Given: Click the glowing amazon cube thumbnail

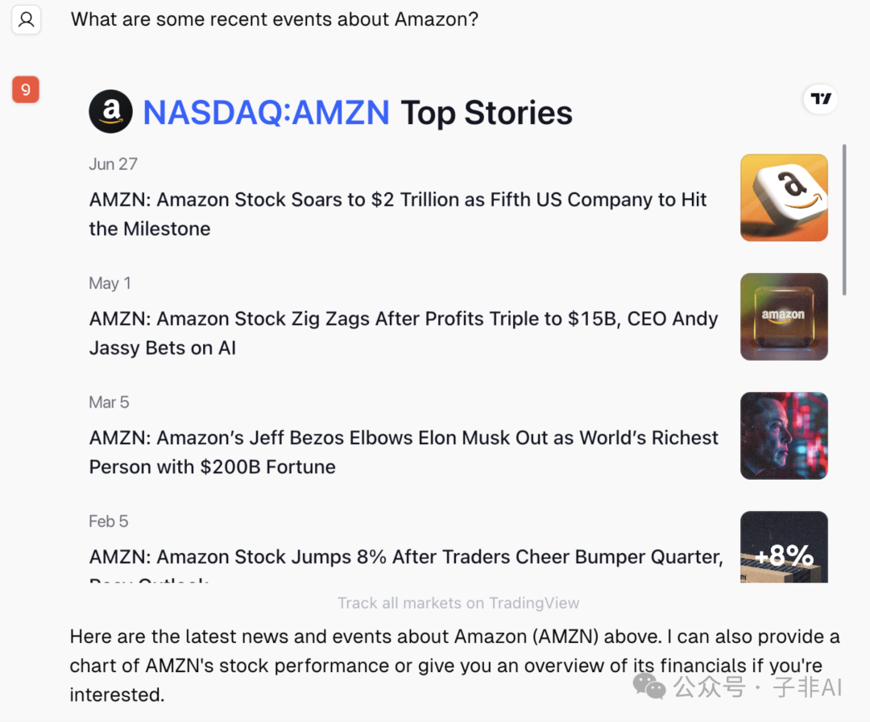Looking at the screenshot, I should [784, 316].
